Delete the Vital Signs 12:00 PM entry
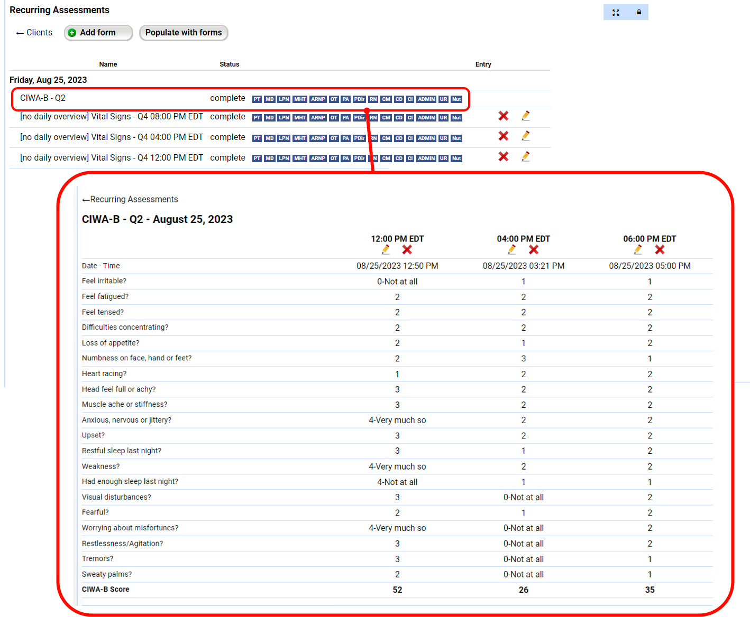The width and height of the screenshot is (750, 617). click(503, 156)
